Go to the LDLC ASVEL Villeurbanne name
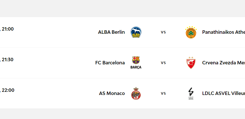 pyautogui.click(x=224, y=93)
